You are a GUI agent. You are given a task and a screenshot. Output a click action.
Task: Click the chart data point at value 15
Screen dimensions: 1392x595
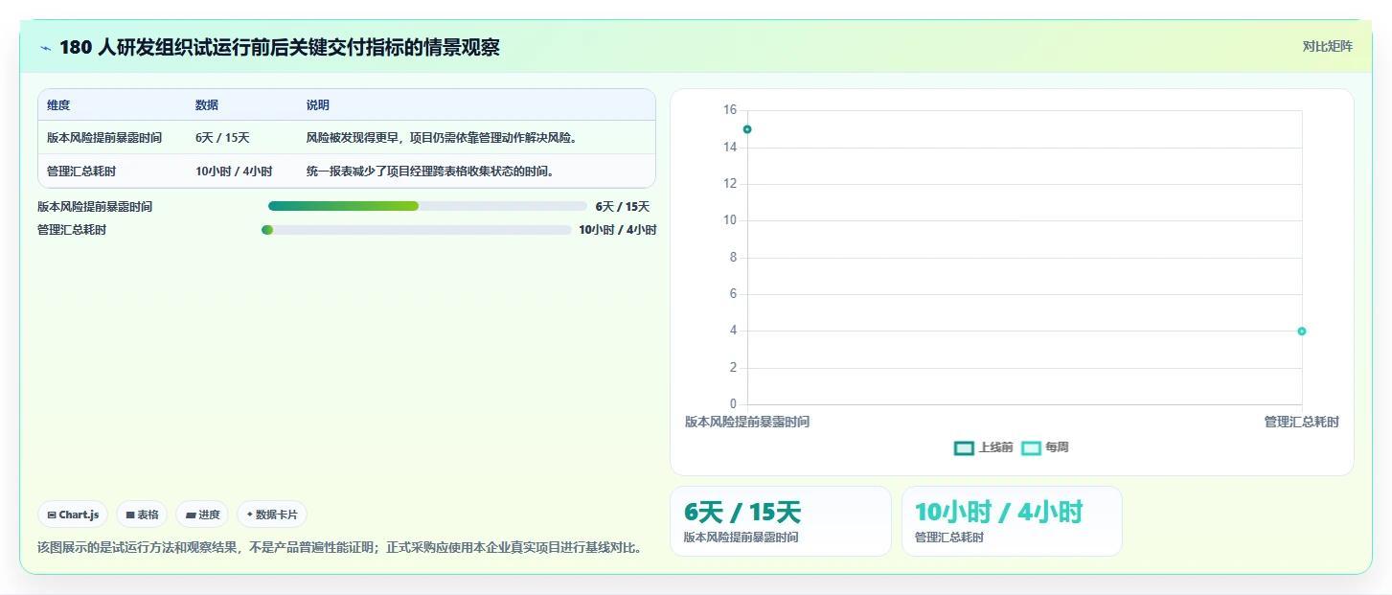tap(747, 129)
